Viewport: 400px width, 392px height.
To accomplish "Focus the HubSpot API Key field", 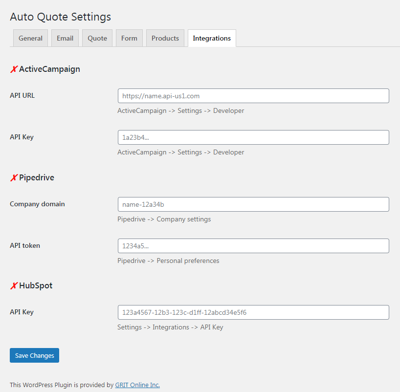I will (253, 312).
